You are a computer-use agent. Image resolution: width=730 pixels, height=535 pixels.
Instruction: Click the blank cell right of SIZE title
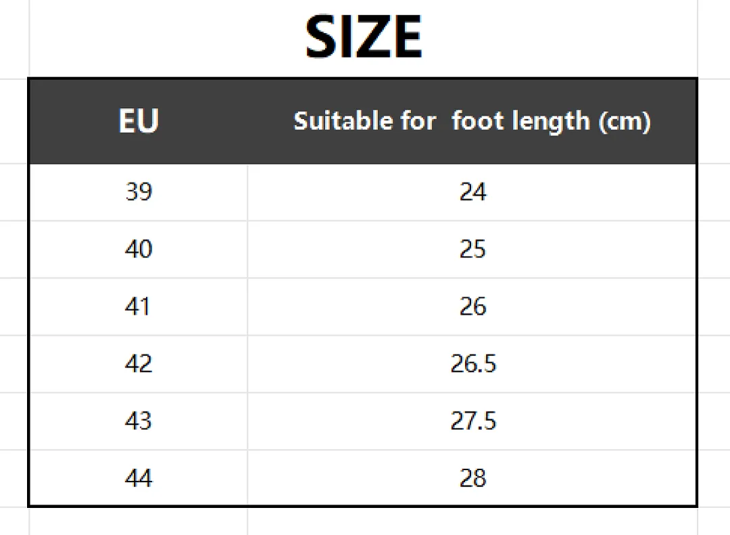click(x=714, y=39)
